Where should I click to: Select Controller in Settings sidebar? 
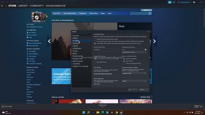pos(76,64)
